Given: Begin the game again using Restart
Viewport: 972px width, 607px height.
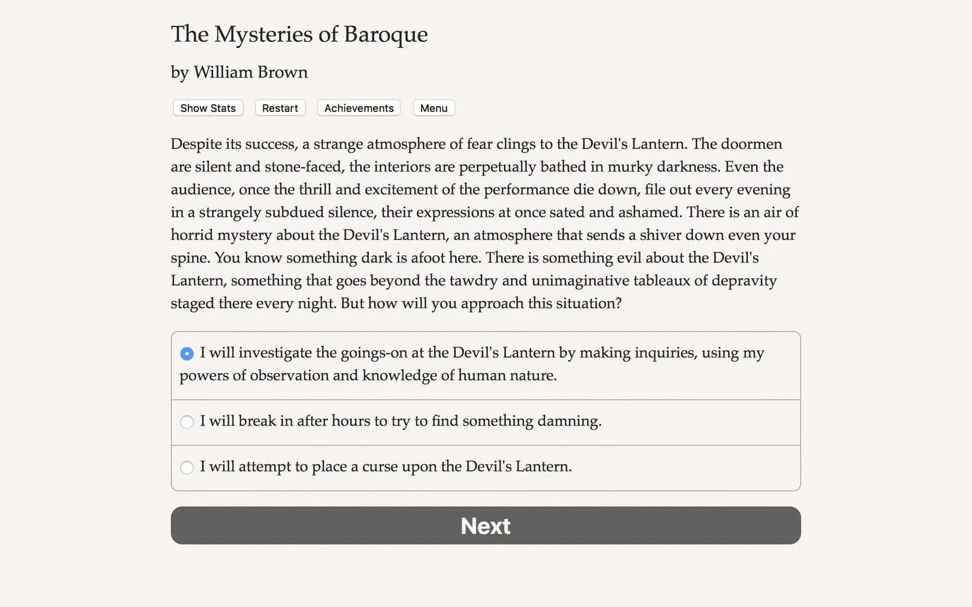Looking at the screenshot, I should click(x=280, y=108).
